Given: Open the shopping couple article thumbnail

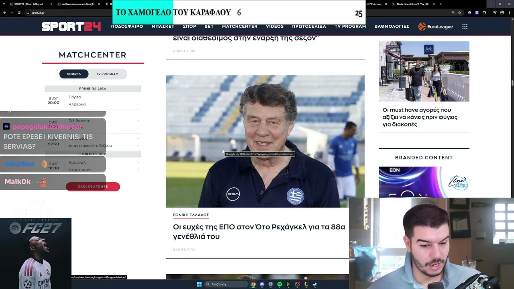Looking at the screenshot, I should click(424, 71).
